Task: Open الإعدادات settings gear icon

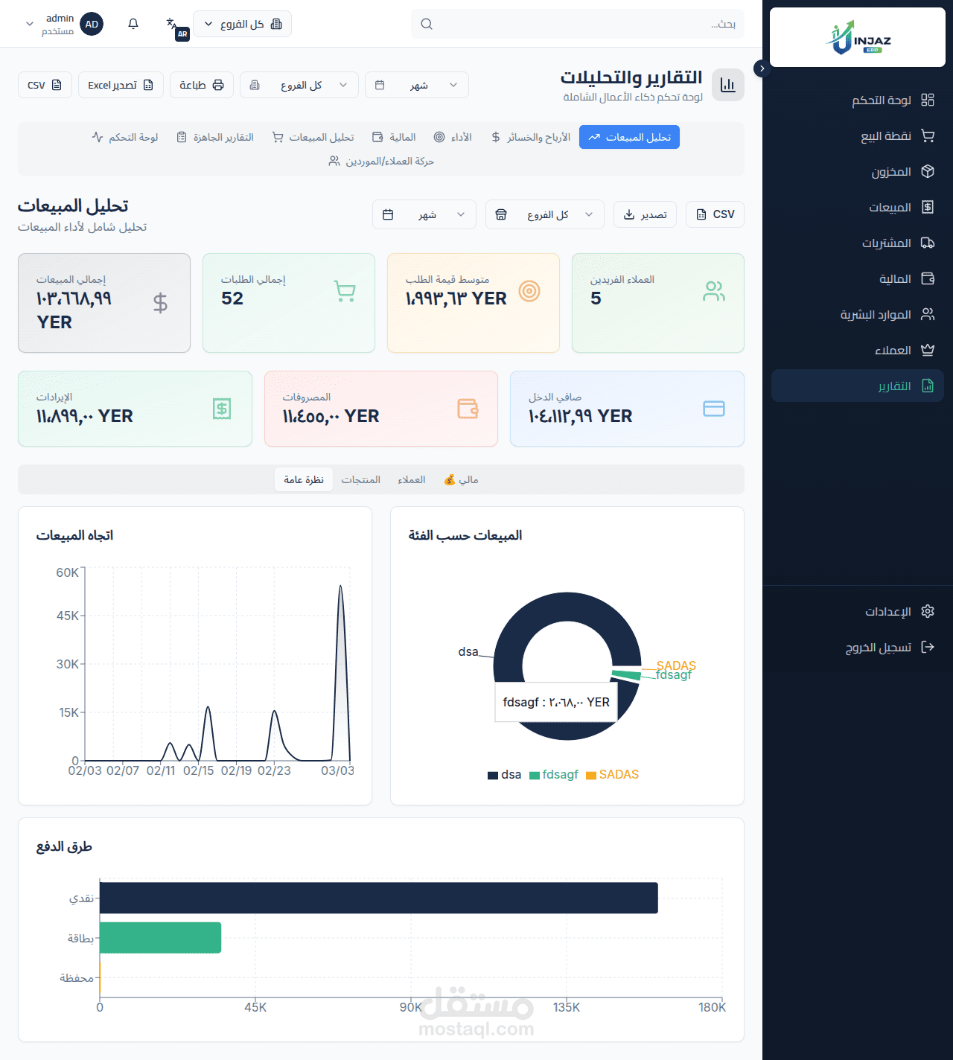Action: point(928,611)
